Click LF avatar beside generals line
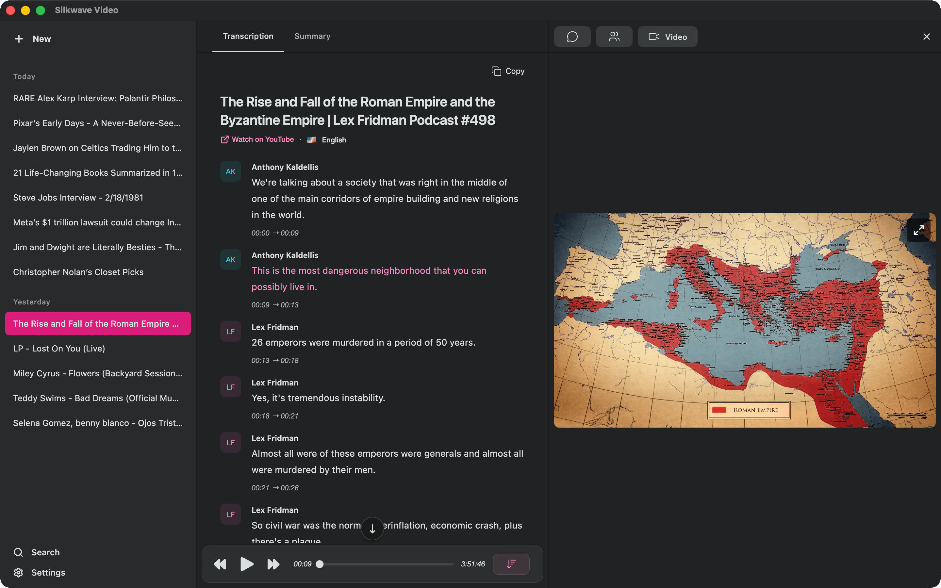Viewport: 941px width, 588px height. [x=231, y=443]
